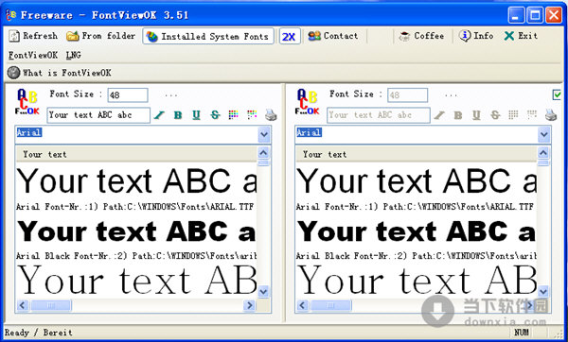The width and height of the screenshot is (568, 342).
Task: Select the Arial sample in right pane
Action: (416, 180)
